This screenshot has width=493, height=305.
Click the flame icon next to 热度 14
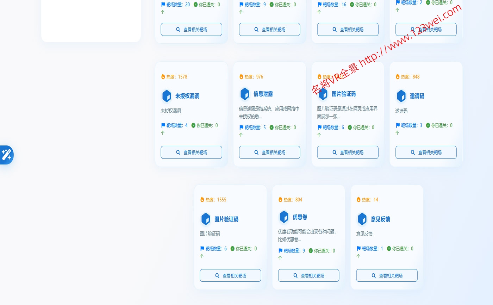pos(358,200)
